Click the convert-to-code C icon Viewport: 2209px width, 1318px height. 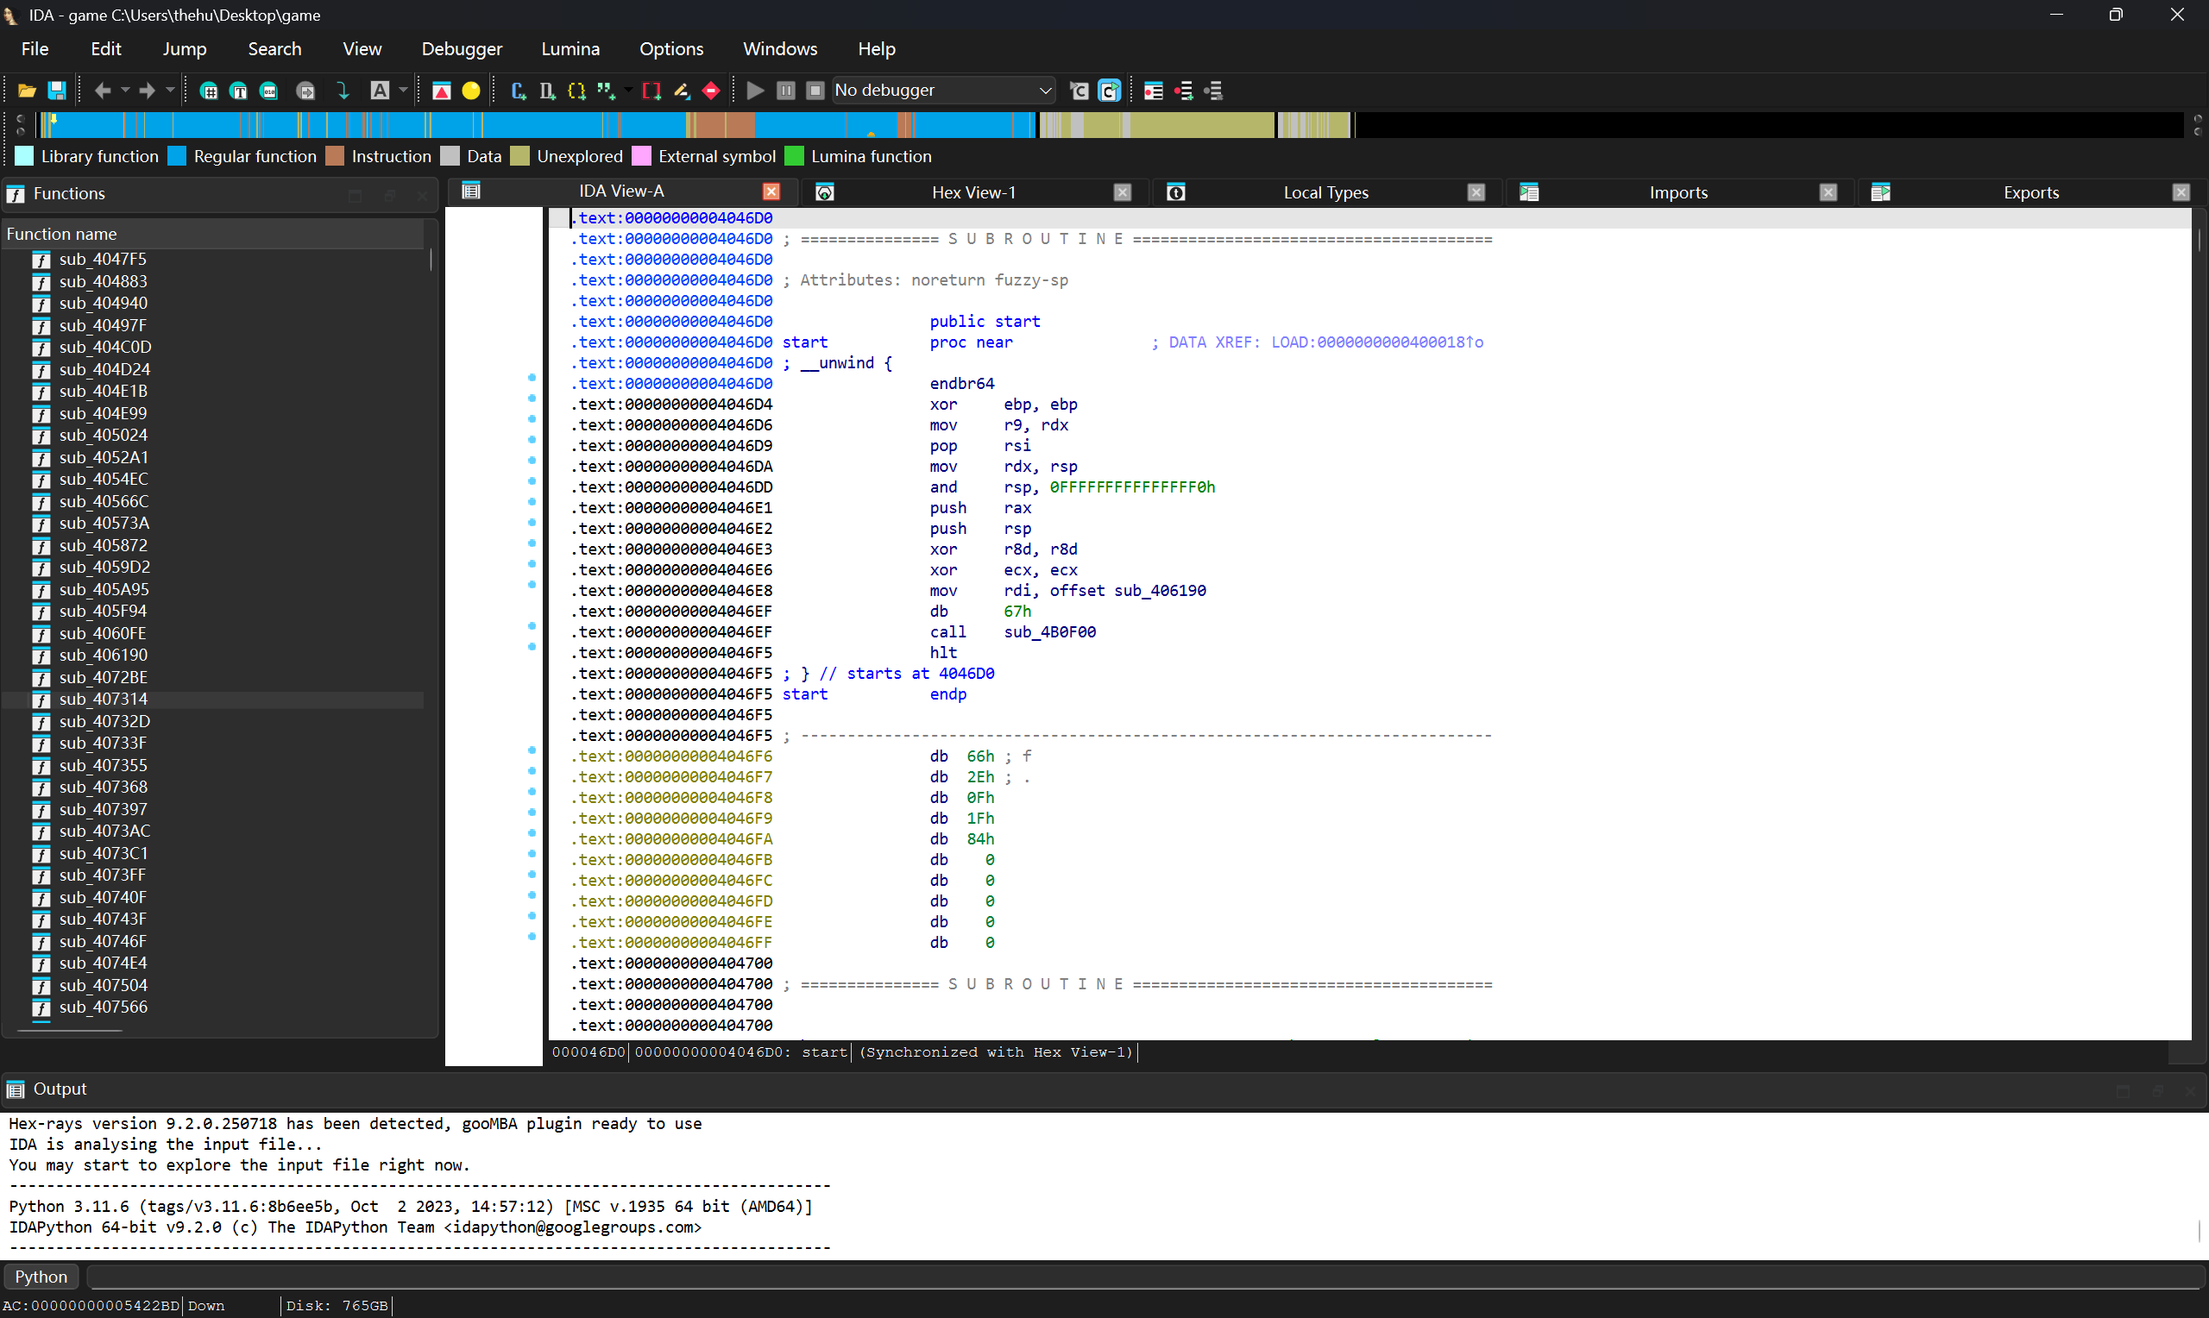point(519,91)
